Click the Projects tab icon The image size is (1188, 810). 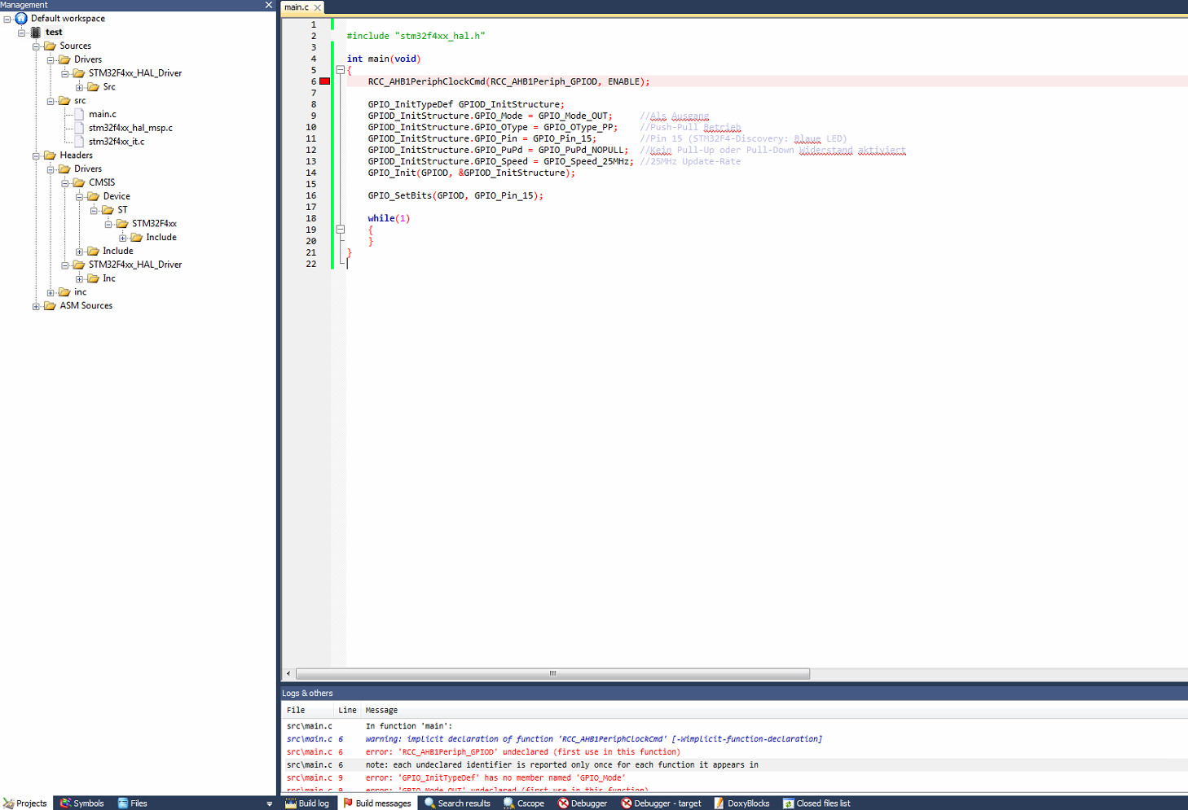coord(9,803)
